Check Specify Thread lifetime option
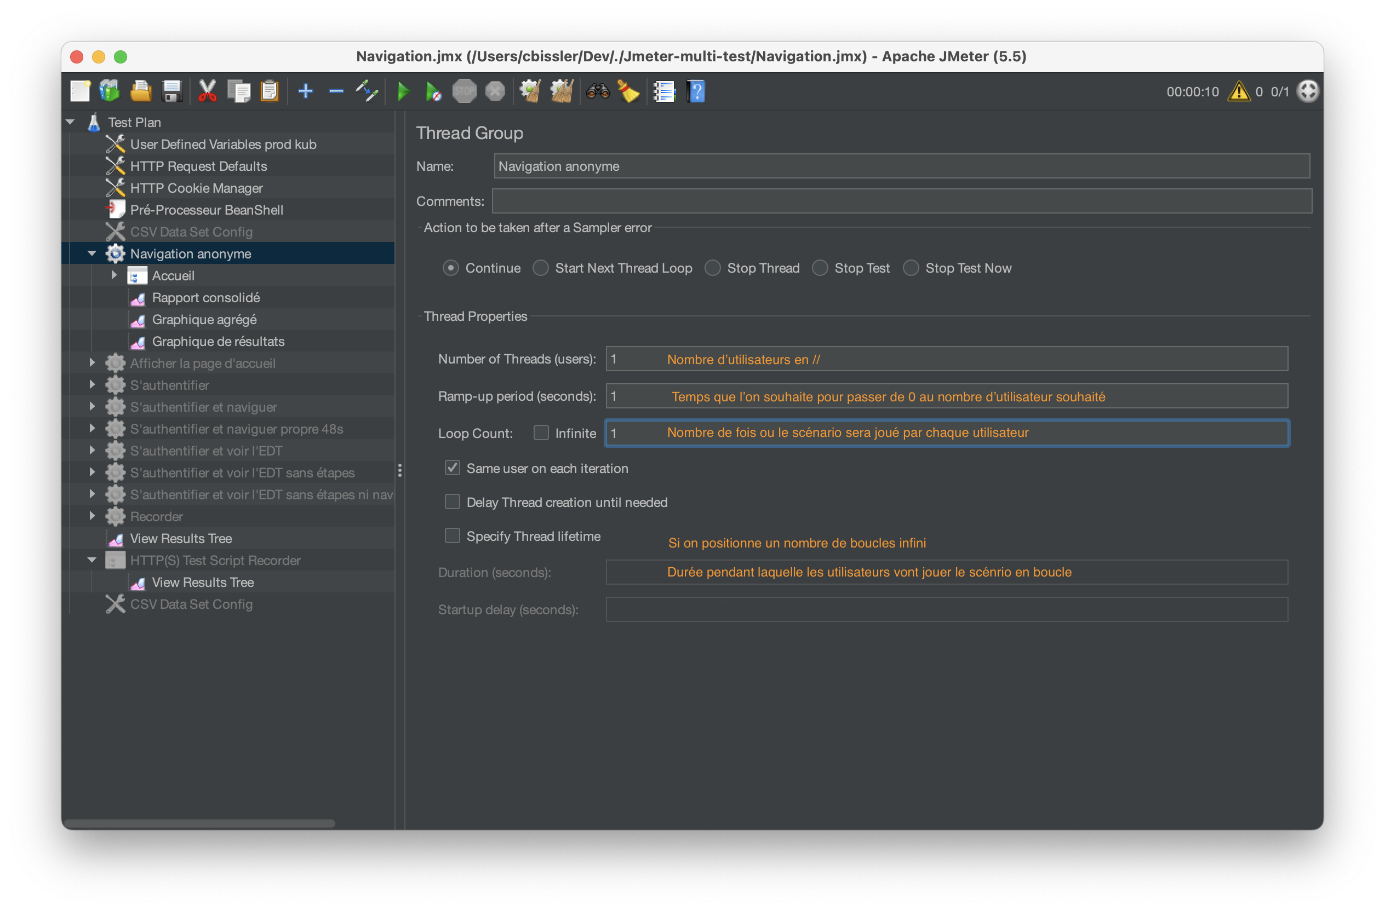Viewport: 1385px width, 911px height. click(x=452, y=535)
